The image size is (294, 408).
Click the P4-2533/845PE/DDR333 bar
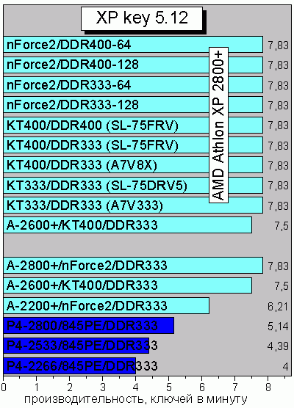tap(76, 346)
